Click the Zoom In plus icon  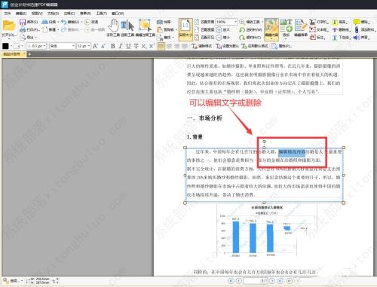(219, 29)
